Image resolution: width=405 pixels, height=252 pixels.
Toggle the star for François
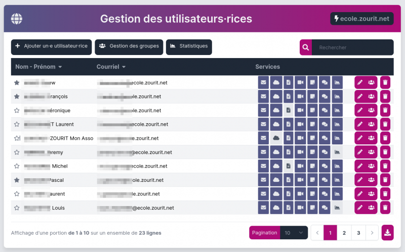tap(17, 96)
